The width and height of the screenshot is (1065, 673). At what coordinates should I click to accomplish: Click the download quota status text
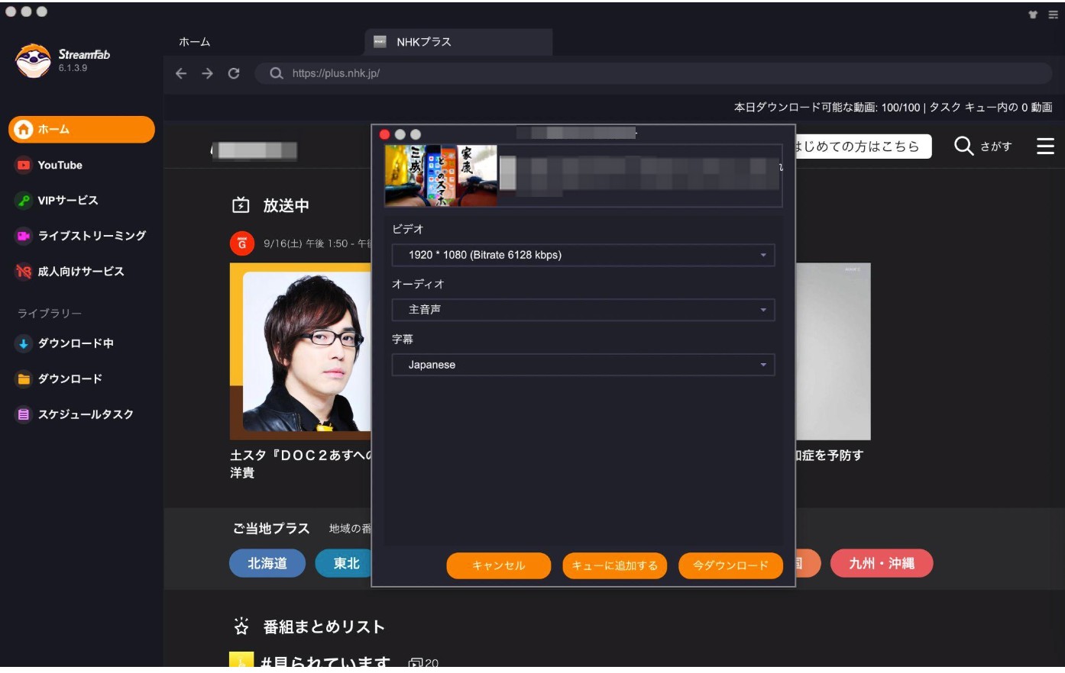coord(893,108)
